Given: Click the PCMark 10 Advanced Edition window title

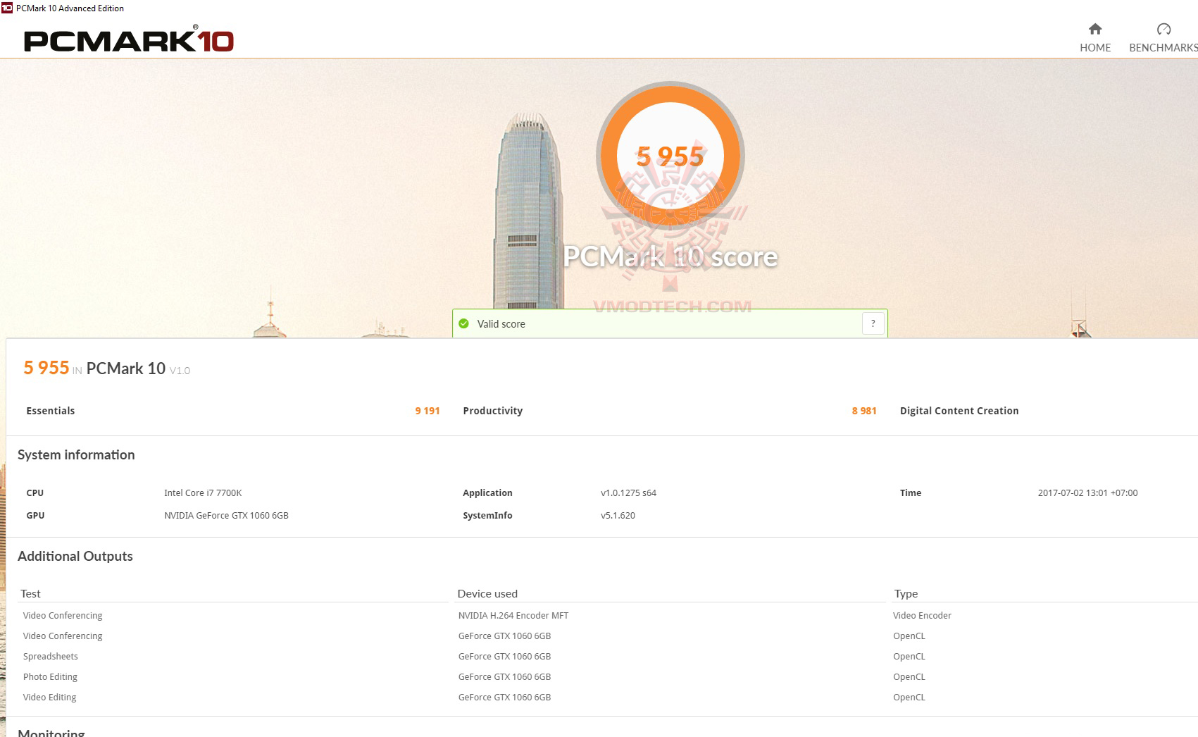Looking at the screenshot, I should 70,8.
